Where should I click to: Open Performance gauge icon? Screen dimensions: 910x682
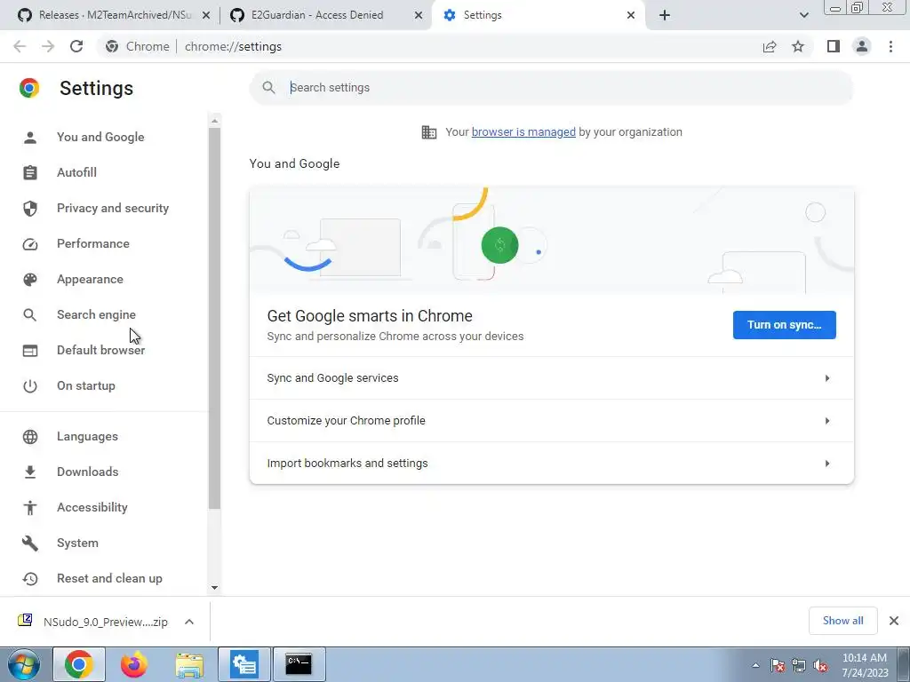point(30,244)
